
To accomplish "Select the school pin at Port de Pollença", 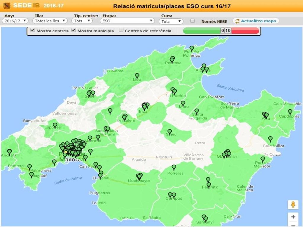I will point(191,49).
